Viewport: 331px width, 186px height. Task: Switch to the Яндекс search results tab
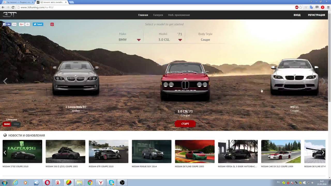pos(18,2)
